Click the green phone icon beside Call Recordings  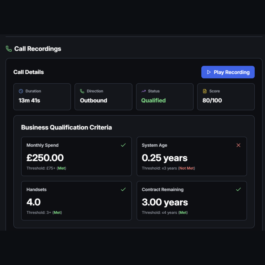click(9, 49)
